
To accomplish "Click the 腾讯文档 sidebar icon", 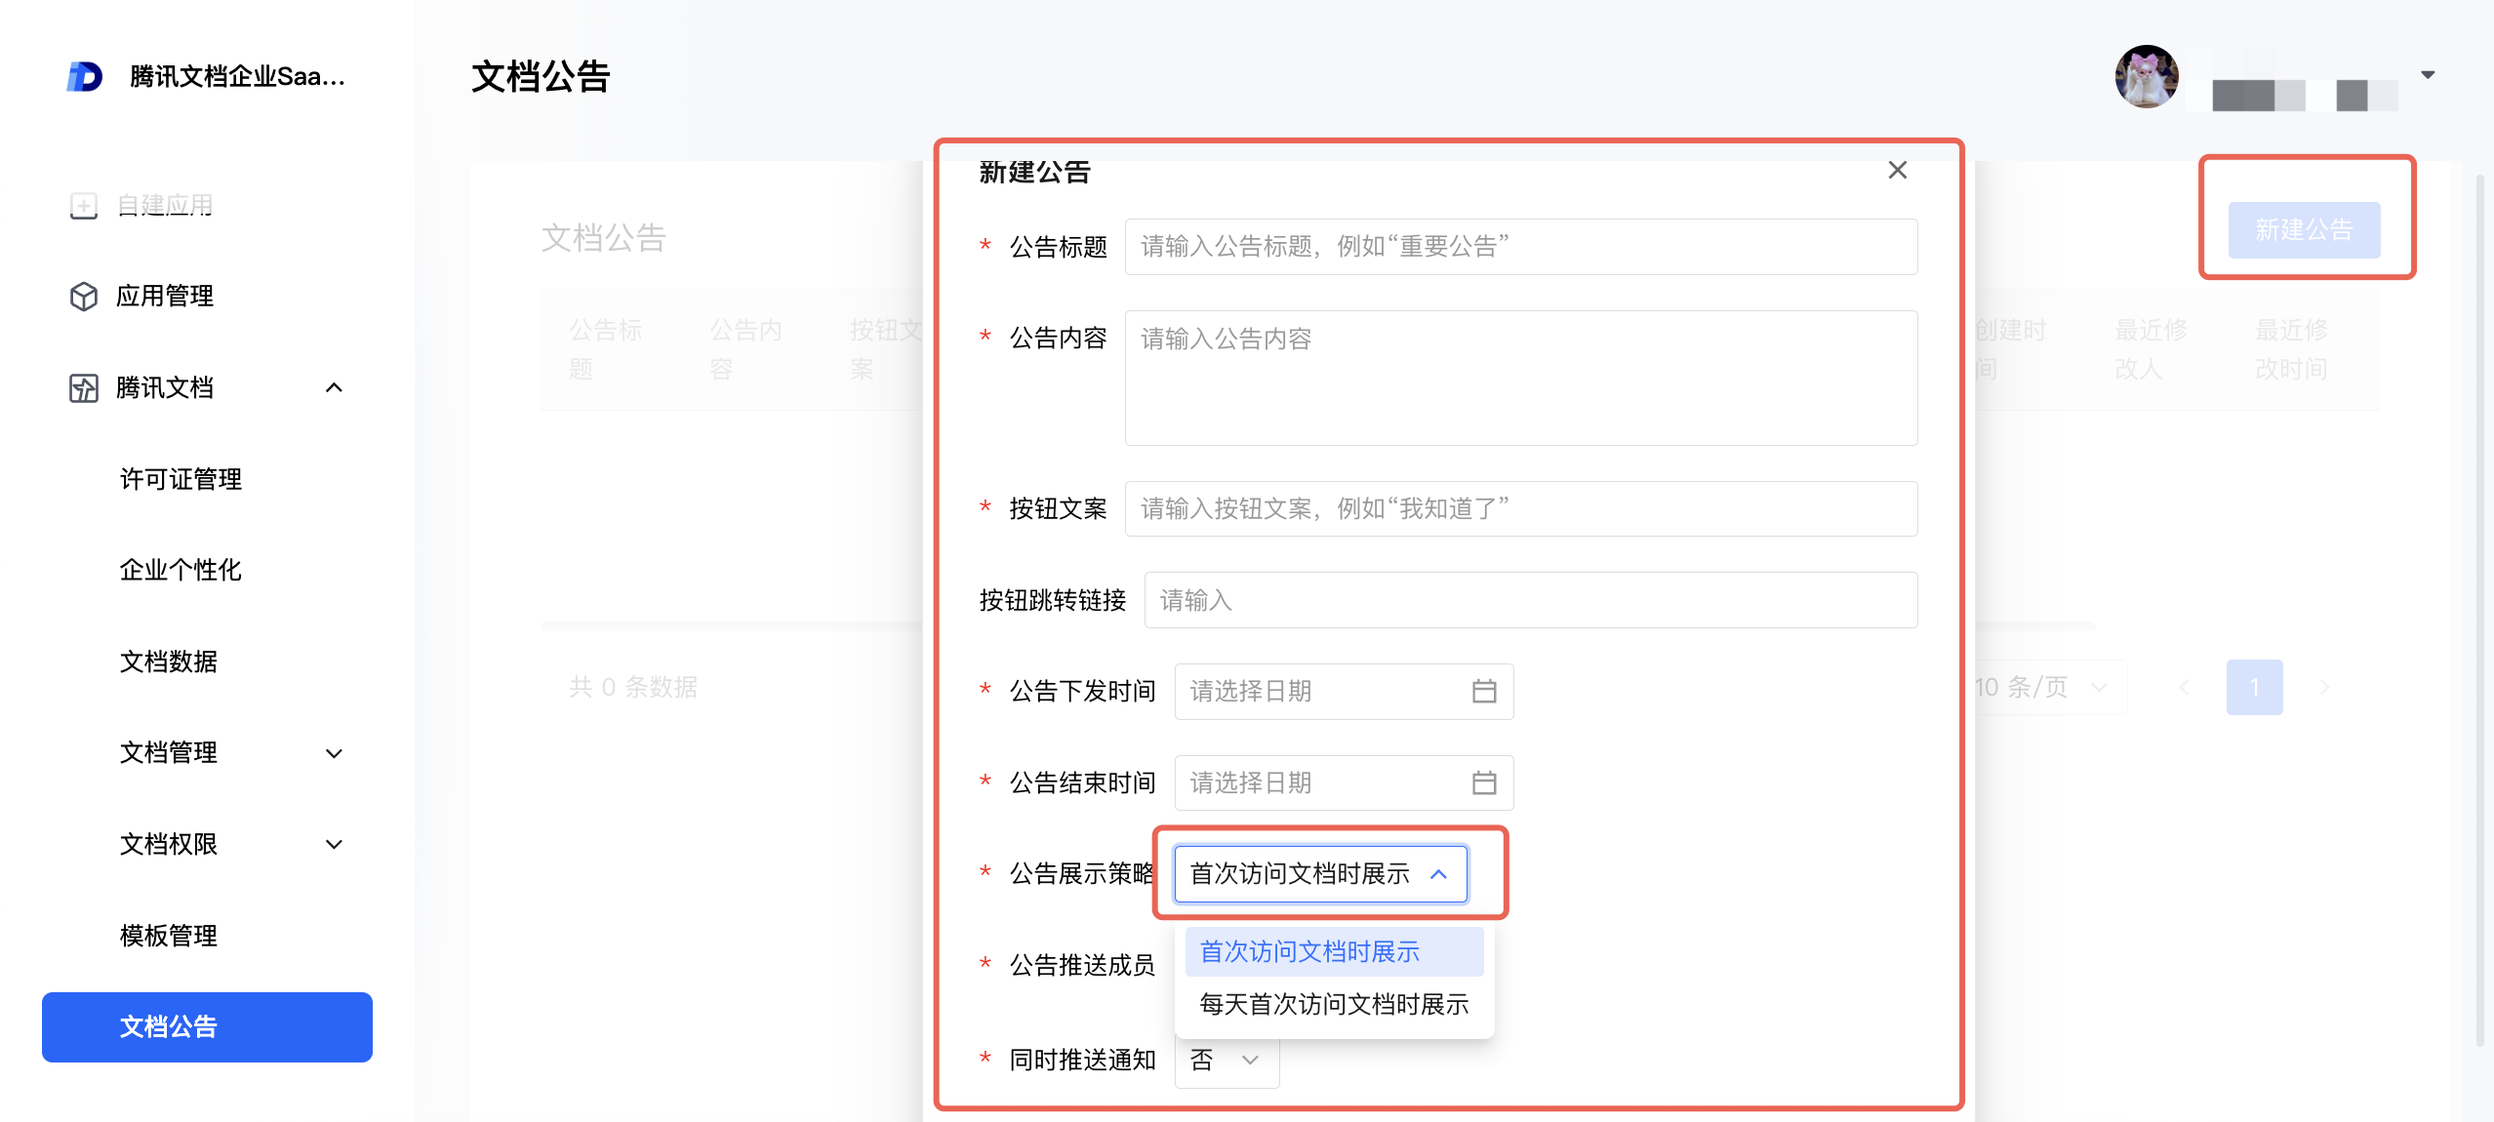I will [84, 387].
